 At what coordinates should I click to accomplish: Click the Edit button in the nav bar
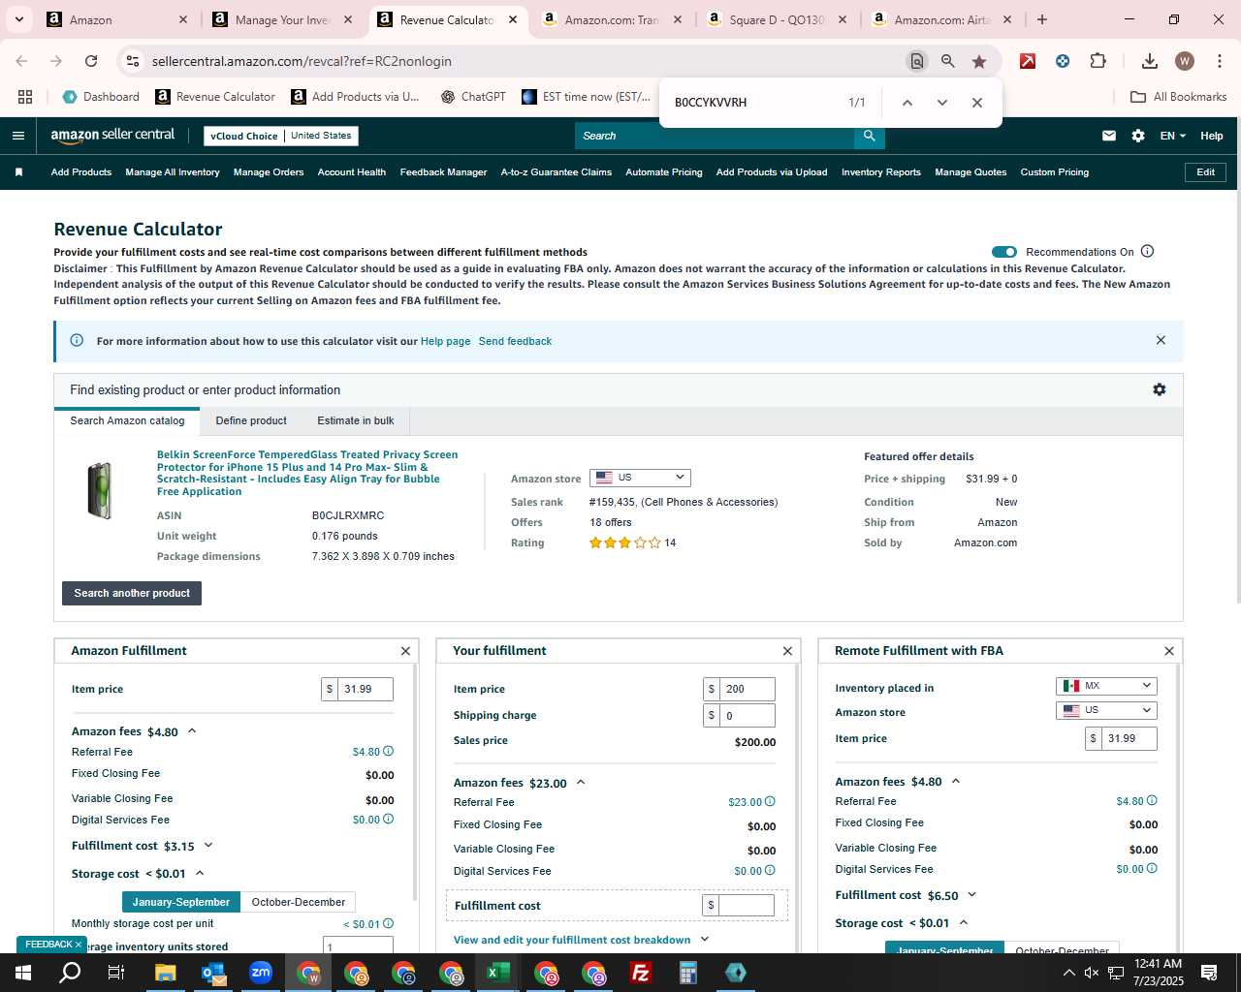(1206, 172)
